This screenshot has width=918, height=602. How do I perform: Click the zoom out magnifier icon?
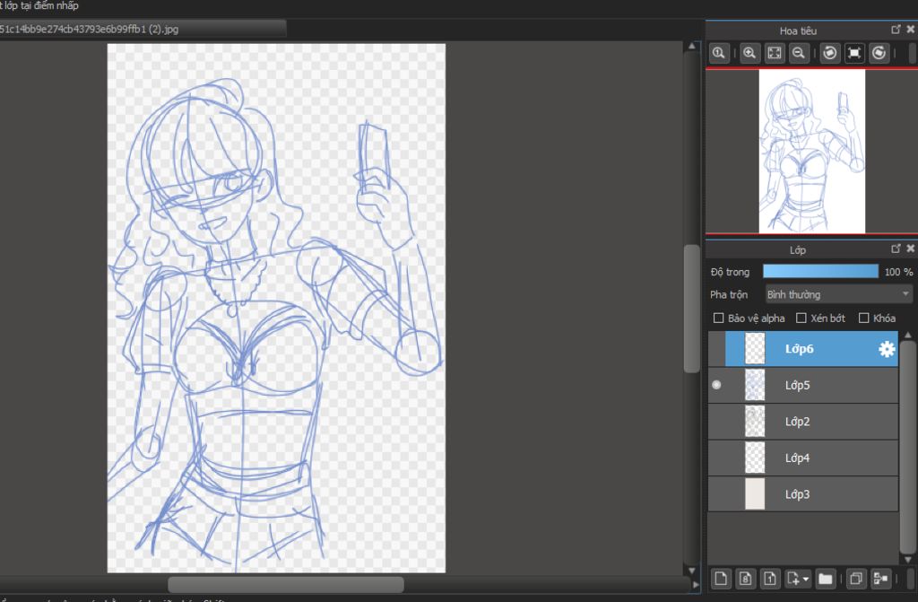tap(798, 54)
